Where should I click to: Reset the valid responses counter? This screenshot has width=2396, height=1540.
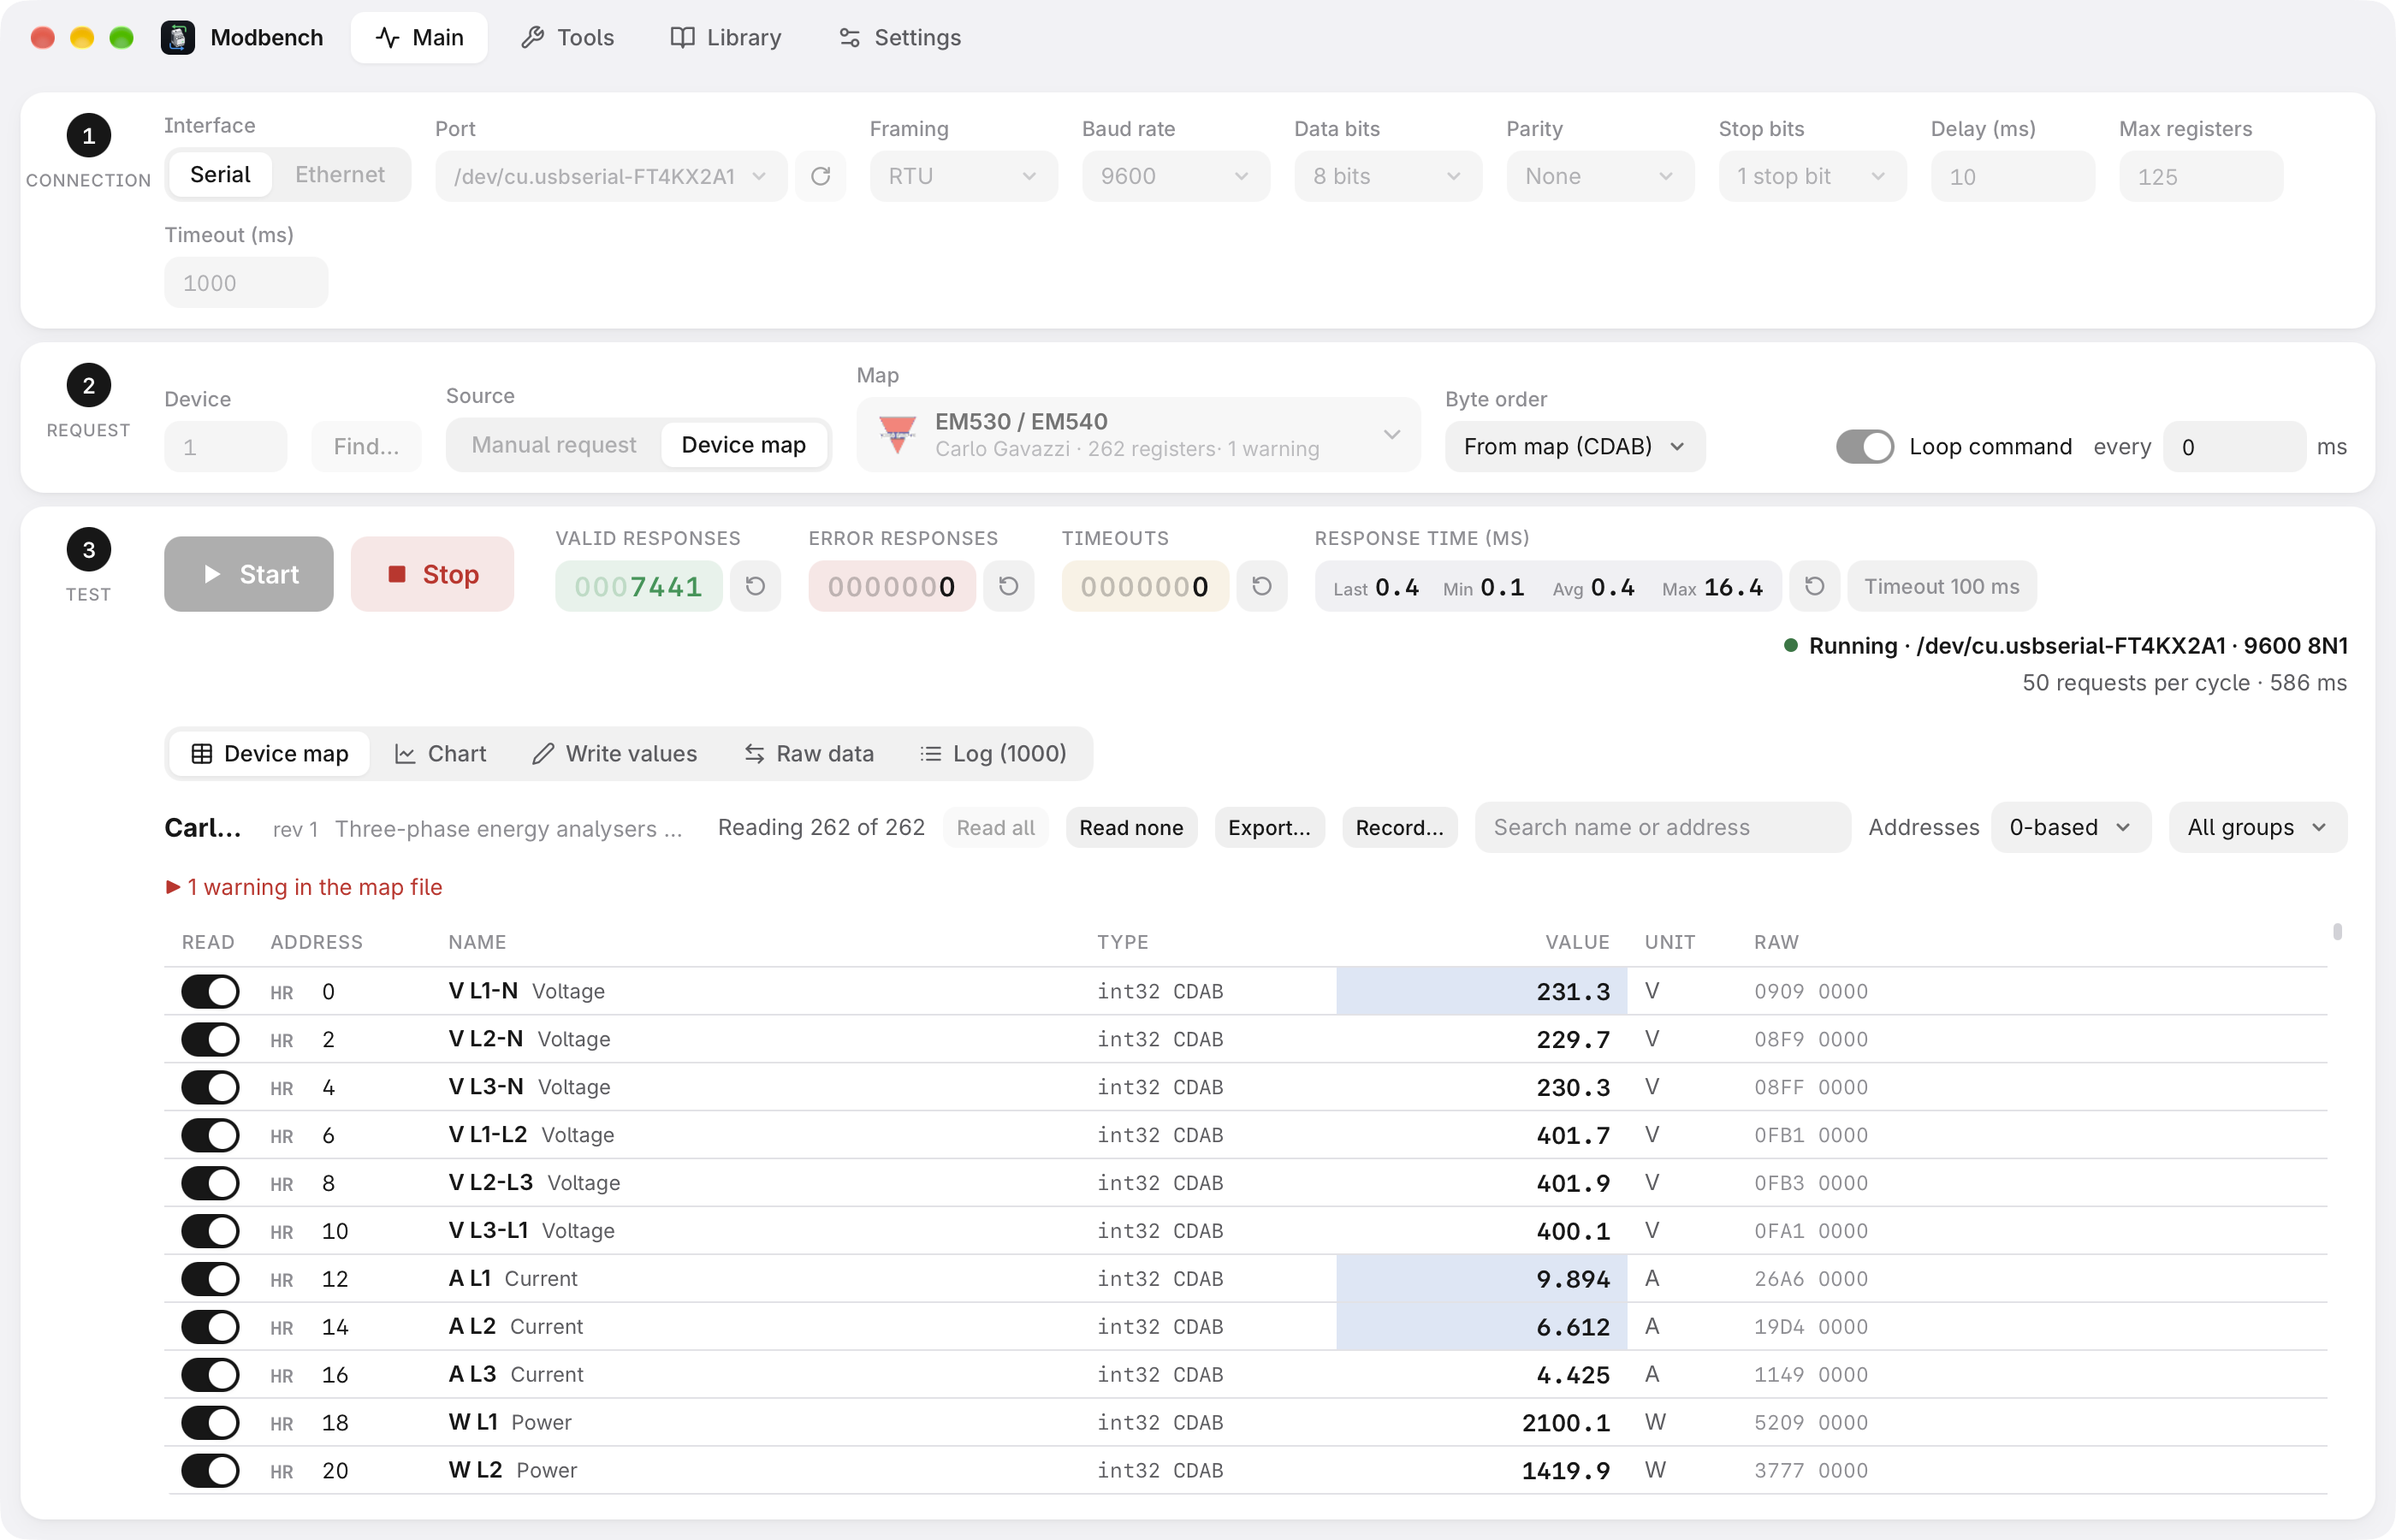pyautogui.click(x=756, y=586)
